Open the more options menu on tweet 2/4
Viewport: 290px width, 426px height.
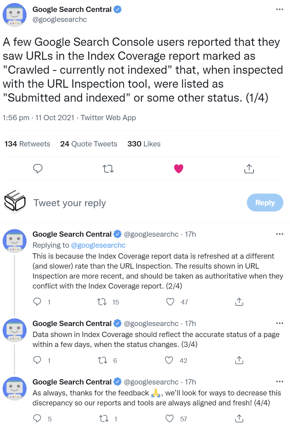tap(280, 234)
